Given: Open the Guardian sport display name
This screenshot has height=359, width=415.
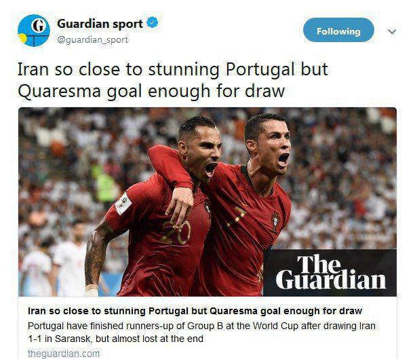Looking at the screenshot, I should (x=100, y=24).
